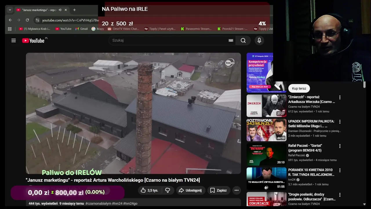Image resolution: width=371 pixels, height=209 pixels.
Task: Open the "Mgławica Krab" bookmark
Action: pos(34,29)
